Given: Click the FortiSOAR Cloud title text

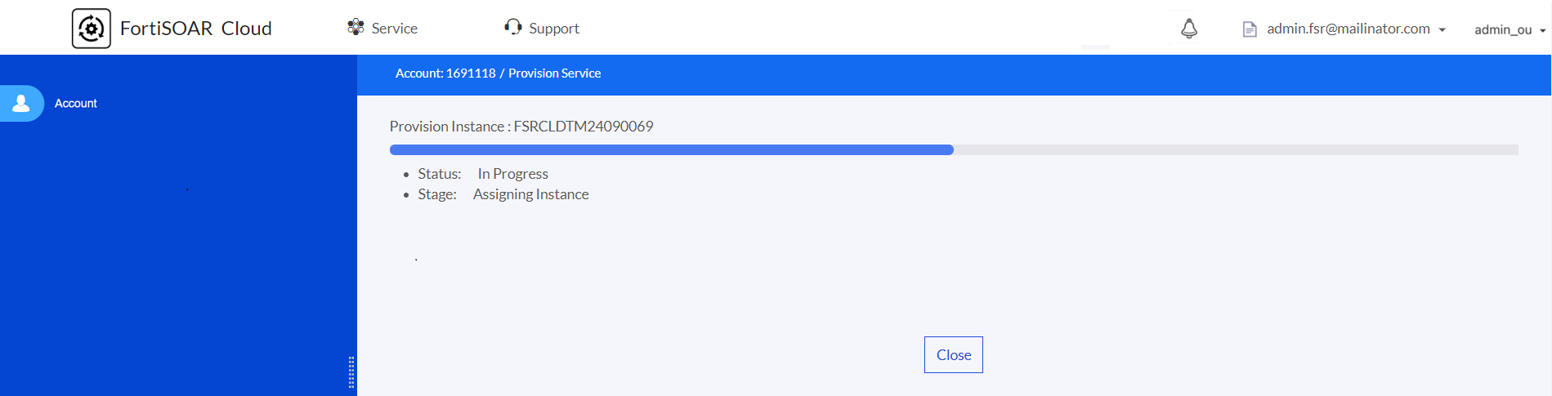Looking at the screenshot, I should point(195,29).
